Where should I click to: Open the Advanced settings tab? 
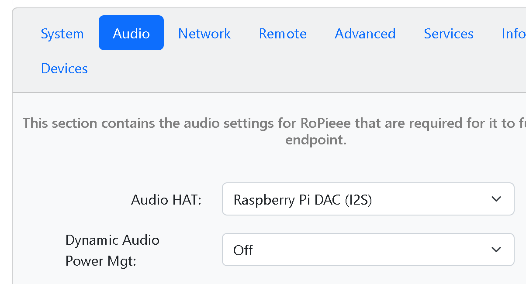(365, 33)
